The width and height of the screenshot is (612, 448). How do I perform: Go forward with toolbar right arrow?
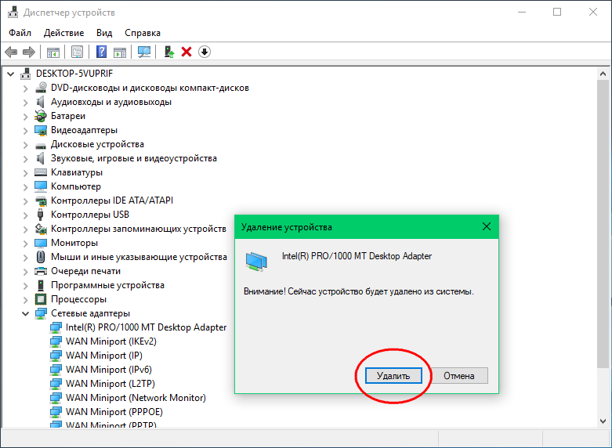tap(29, 52)
